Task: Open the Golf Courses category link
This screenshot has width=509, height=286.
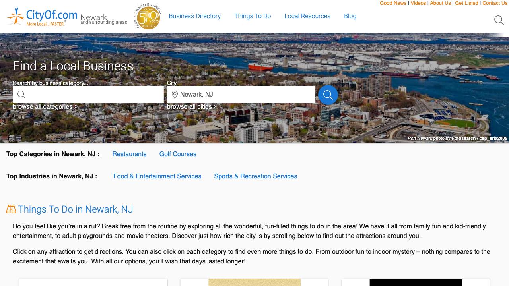Action: pyautogui.click(x=178, y=154)
